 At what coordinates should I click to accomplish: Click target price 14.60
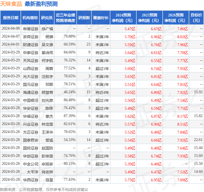pyautogui.click(x=198, y=171)
